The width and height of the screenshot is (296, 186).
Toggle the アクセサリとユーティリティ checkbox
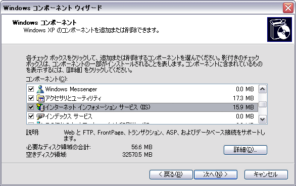31,98
